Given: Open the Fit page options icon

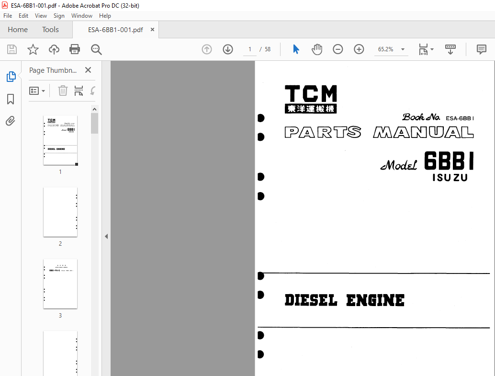Looking at the screenshot, I should (x=423, y=49).
